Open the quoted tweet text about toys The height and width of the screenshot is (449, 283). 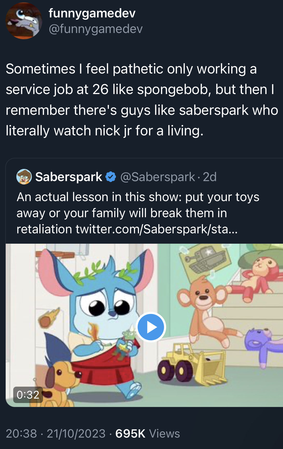tap(138, 213)
